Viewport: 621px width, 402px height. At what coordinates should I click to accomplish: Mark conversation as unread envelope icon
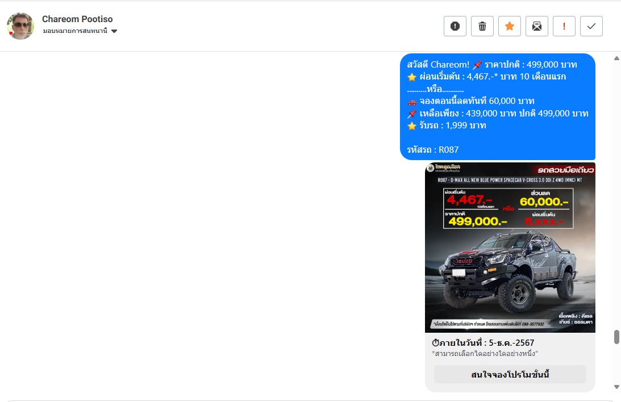point(537,26)
